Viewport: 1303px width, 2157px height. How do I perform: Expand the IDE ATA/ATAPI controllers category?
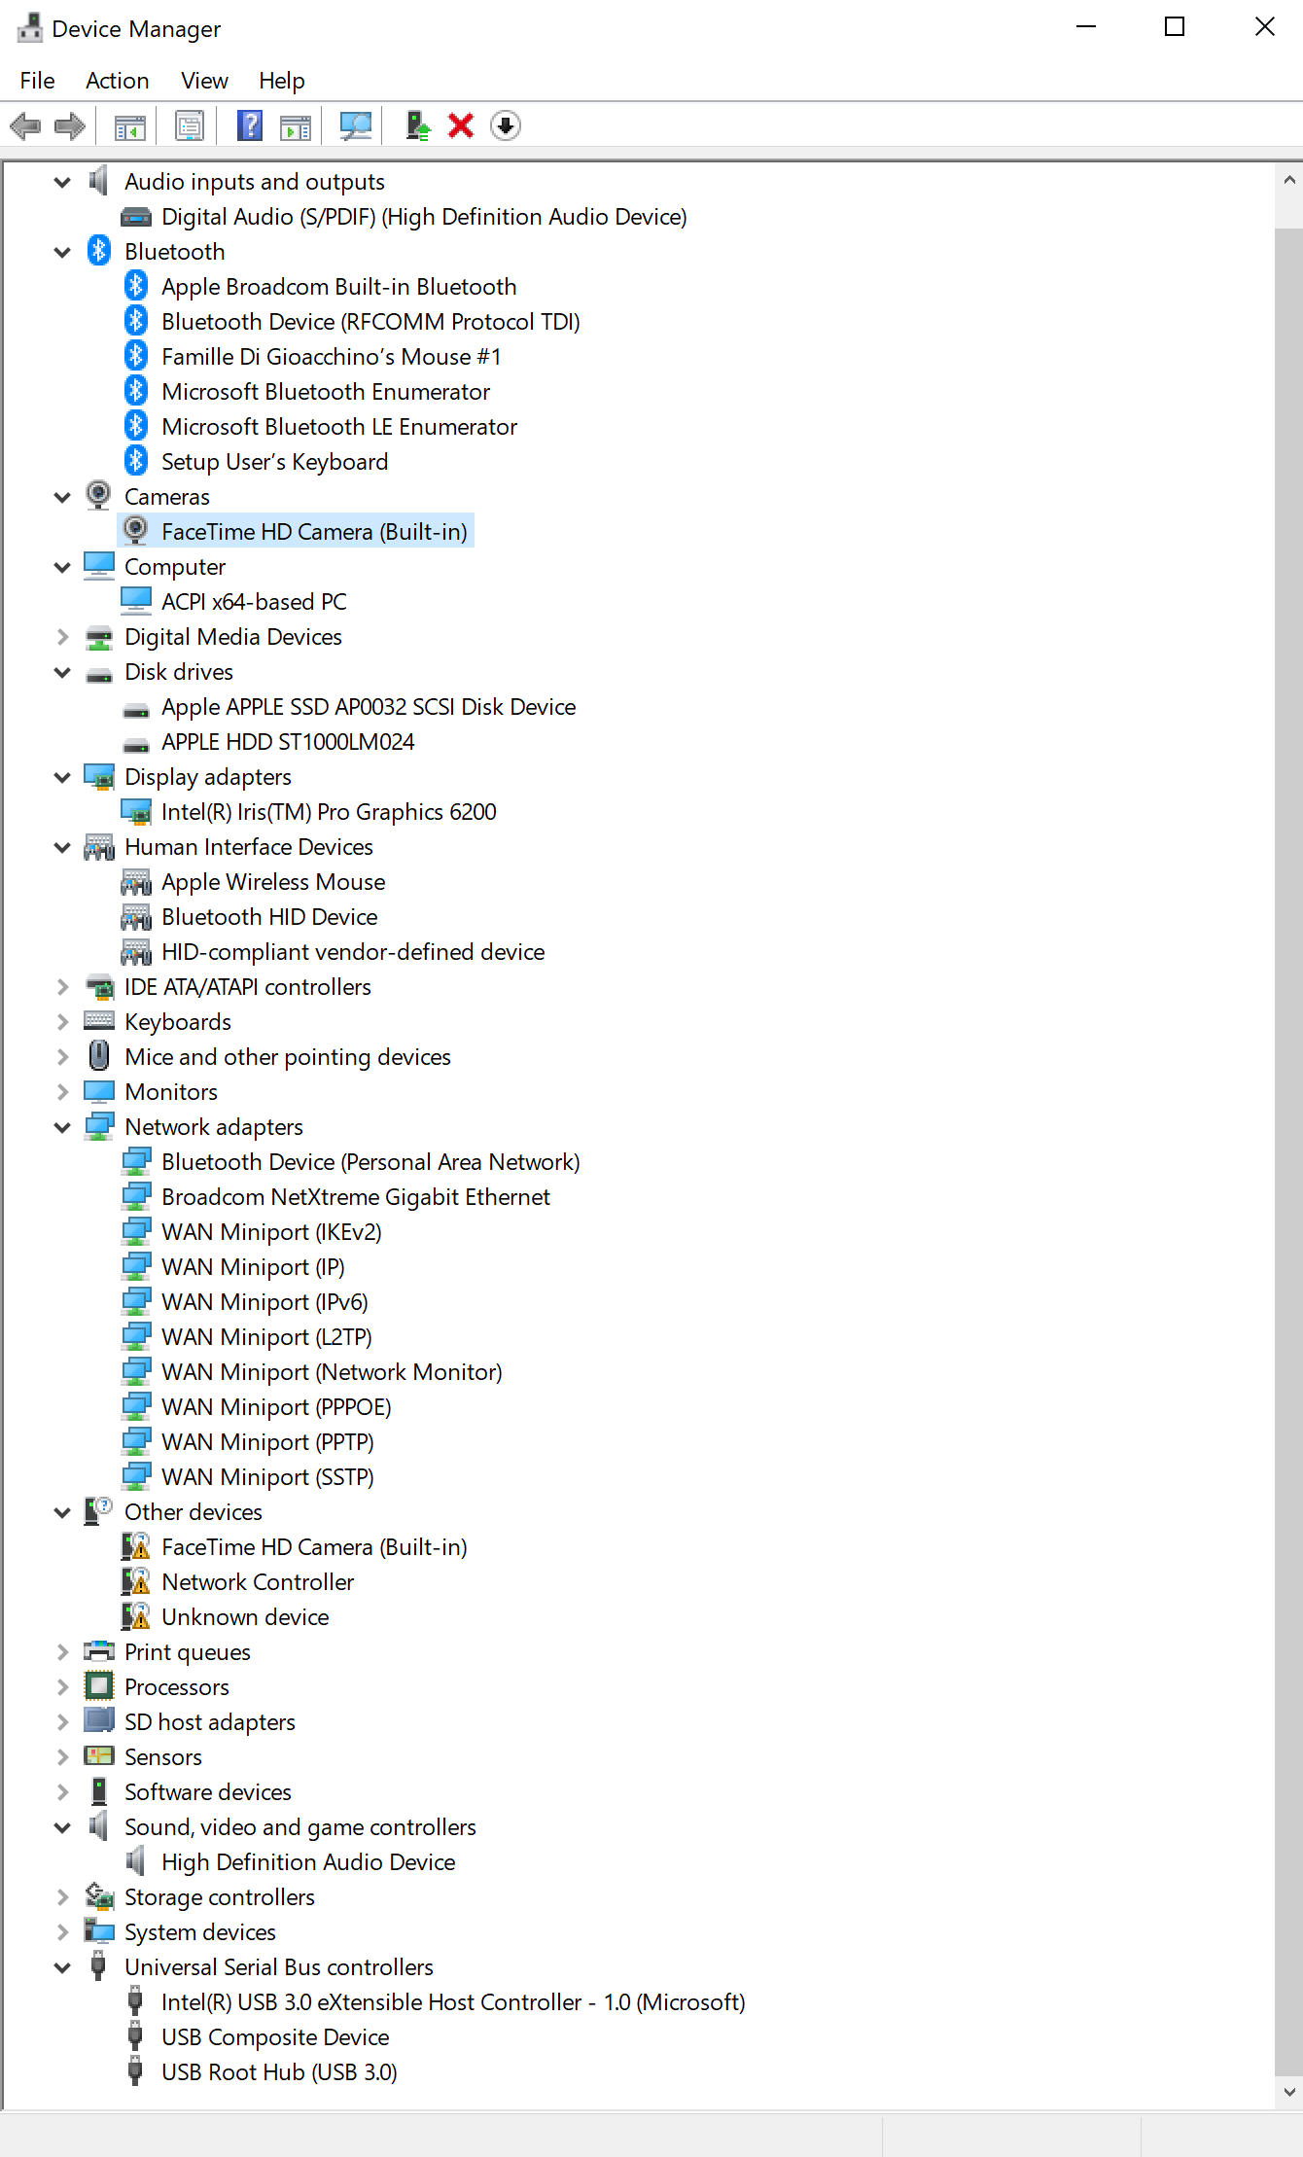coord(62,987)
